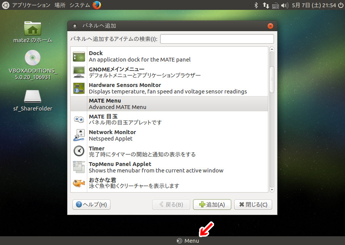Click the list scrollbar thumb
The width and height of the screenshot is (345, 245).
click(272, 79)
